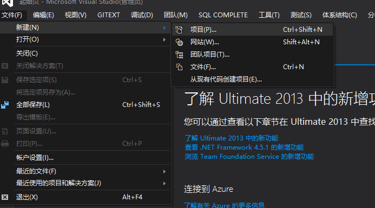Click the printer icon beside 打印(P)
The height and width of the screenshot is (208, 375).
pyautogui.click(x=5, y=144)
